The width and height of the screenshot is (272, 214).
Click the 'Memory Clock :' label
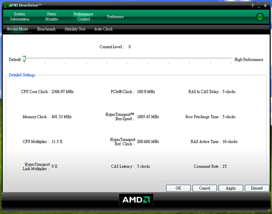coord(36,117)
